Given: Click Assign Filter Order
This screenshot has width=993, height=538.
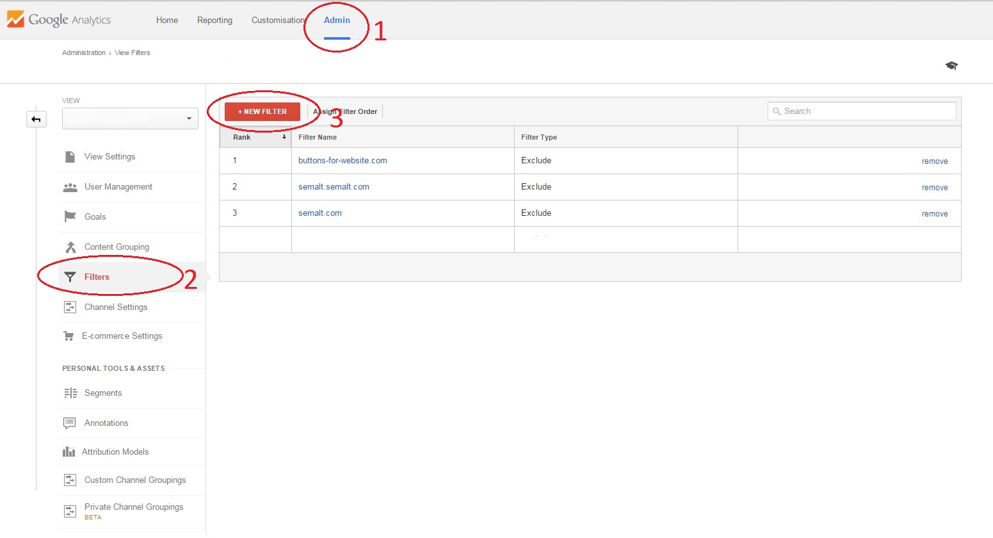Looking at the screenshot, I should (345, 111).
